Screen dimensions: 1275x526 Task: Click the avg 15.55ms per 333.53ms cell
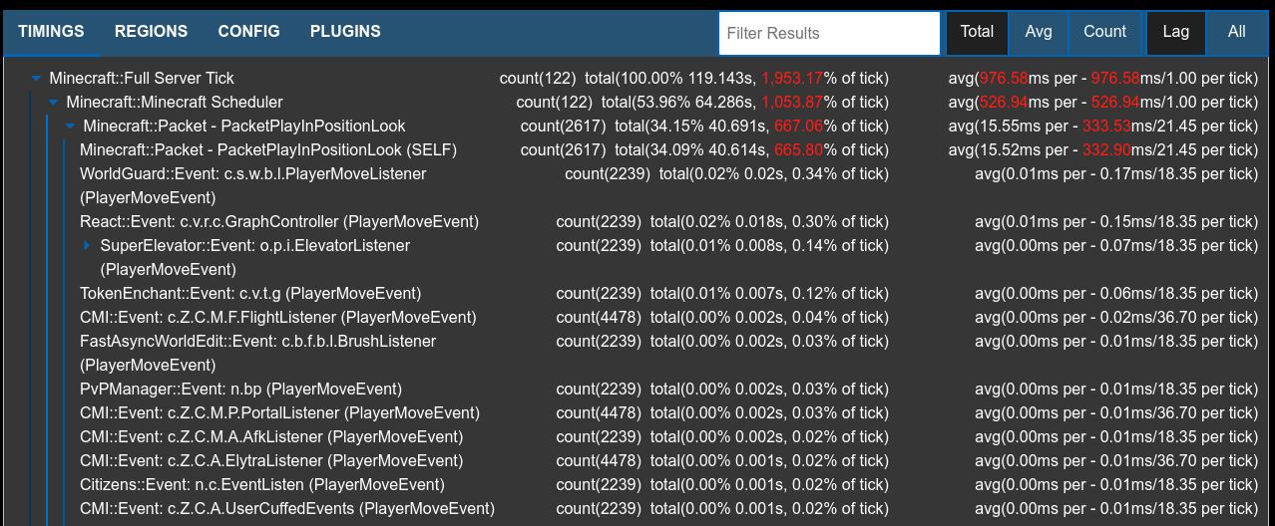[x=1103, y=126]
